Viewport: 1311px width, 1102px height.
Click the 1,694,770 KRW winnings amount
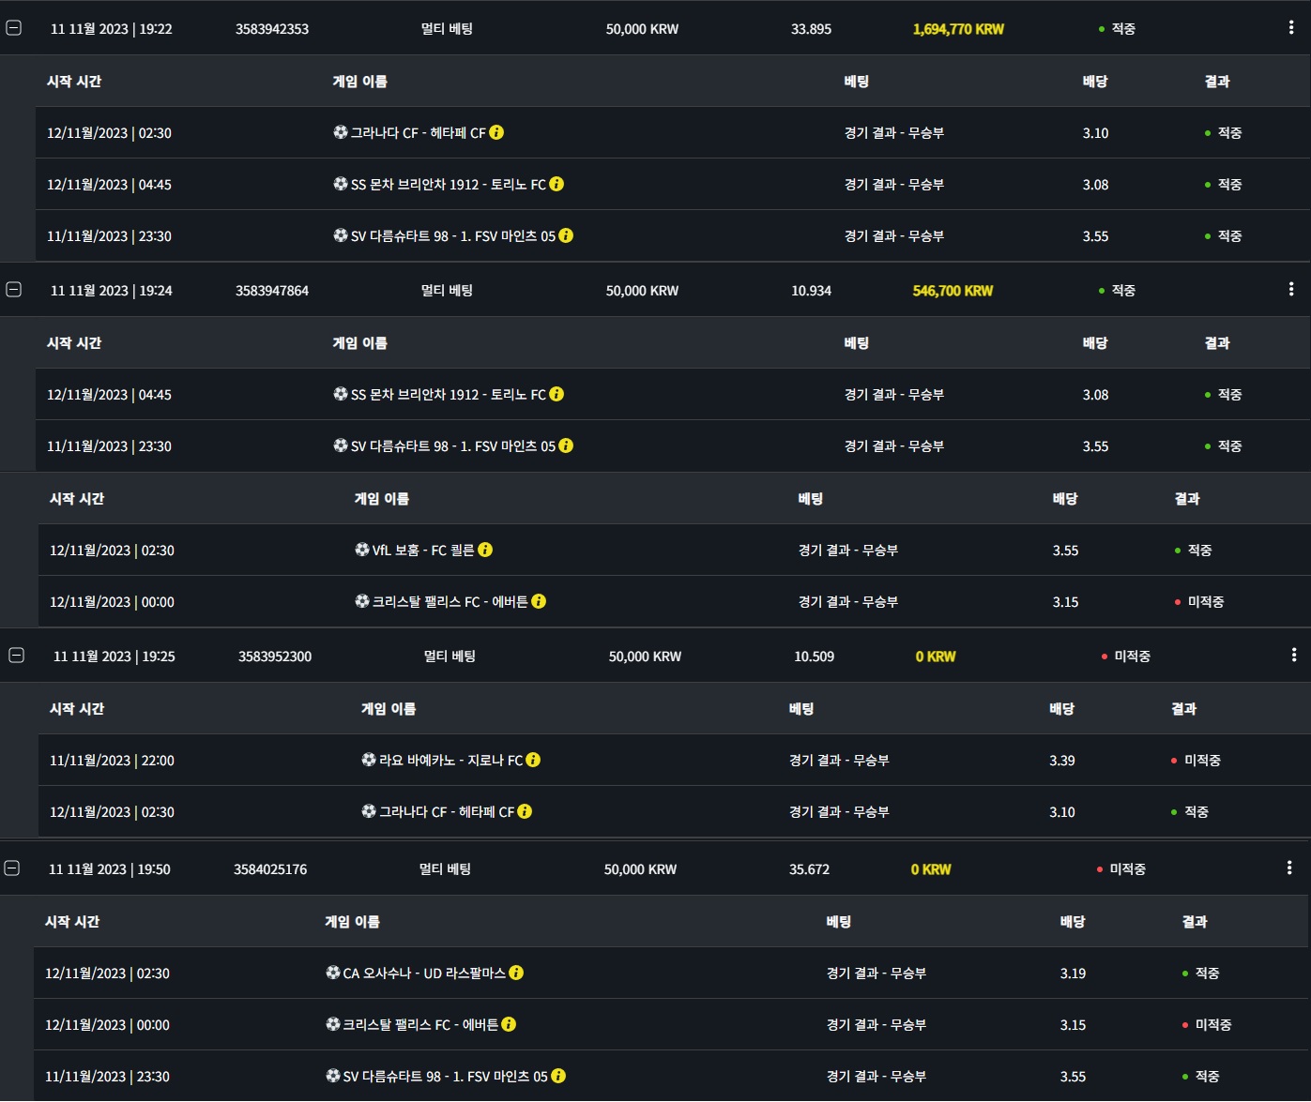tap(957, 29)
